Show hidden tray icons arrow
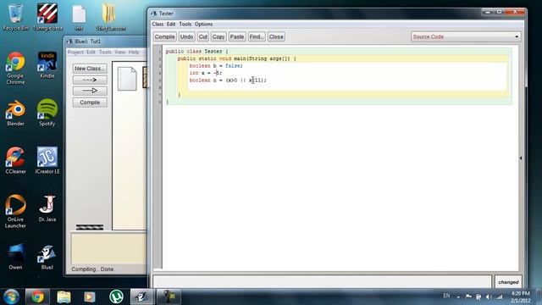The height and width of the screenshot is (305, 542). pyautogui.click(x=458, y=297)
